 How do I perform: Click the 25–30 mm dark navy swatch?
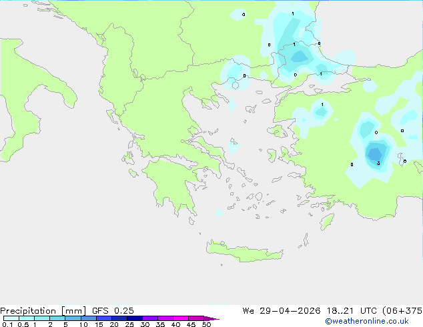[x=135, y=318]
